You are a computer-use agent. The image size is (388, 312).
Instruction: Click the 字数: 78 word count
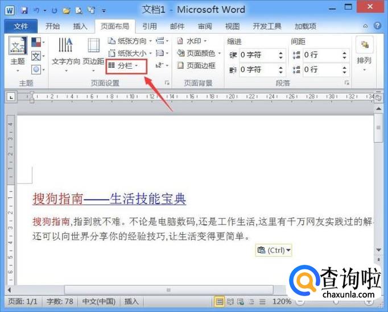tap(60, 301)
